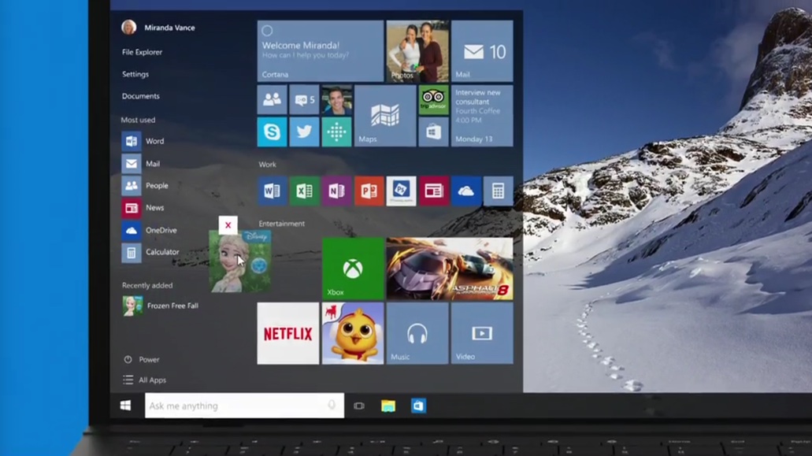
Task: Open the Netflix tile
Action: (288, 333)
